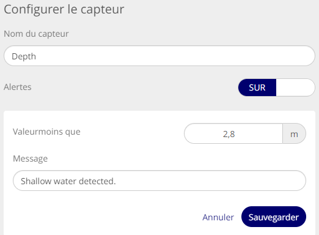Focus the threshold value field showing 2,8

point(233,133)
